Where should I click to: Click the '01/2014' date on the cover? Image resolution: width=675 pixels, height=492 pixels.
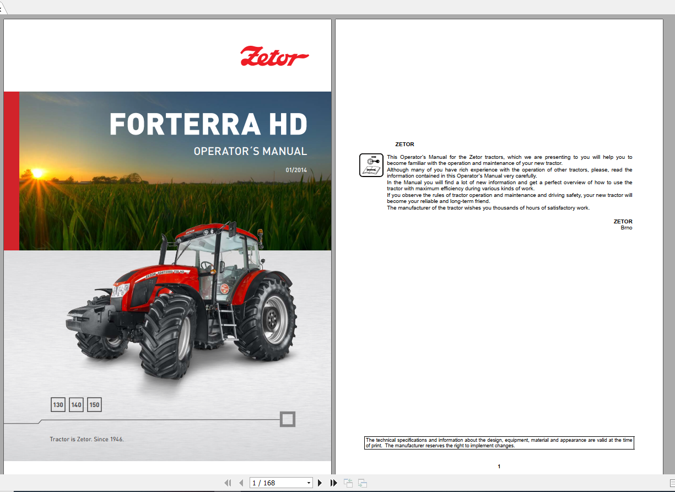[296, 170]
